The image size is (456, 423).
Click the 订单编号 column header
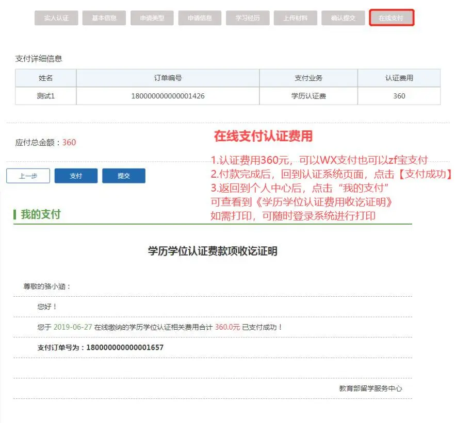pyautogui.click(x=168, y=78)
